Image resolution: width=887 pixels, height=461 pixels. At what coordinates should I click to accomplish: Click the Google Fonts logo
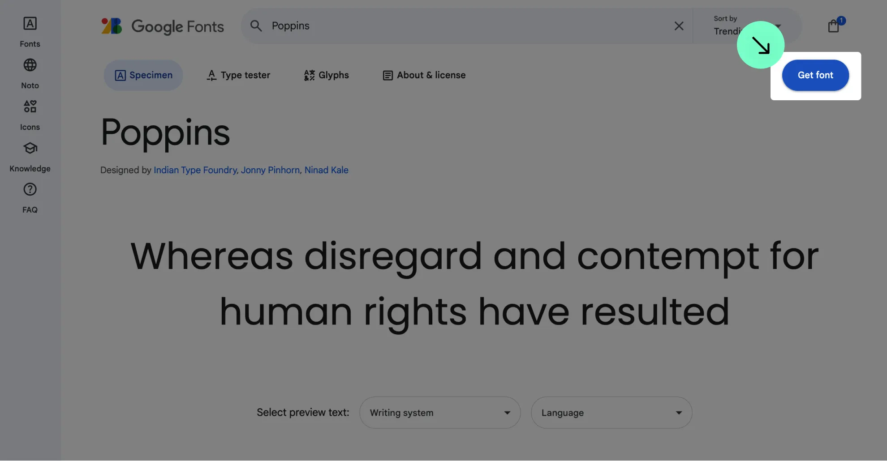point(163,26)
